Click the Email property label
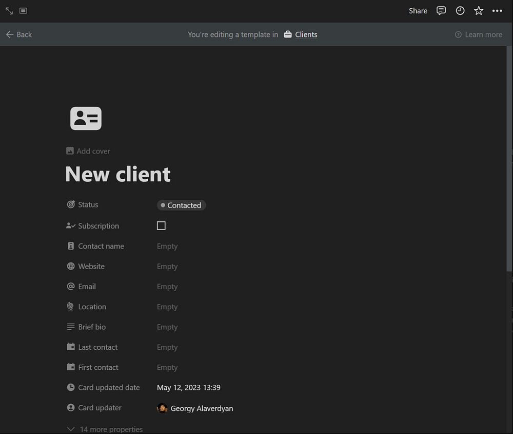This screenshot has height=434, width=513. pos(87,287)
